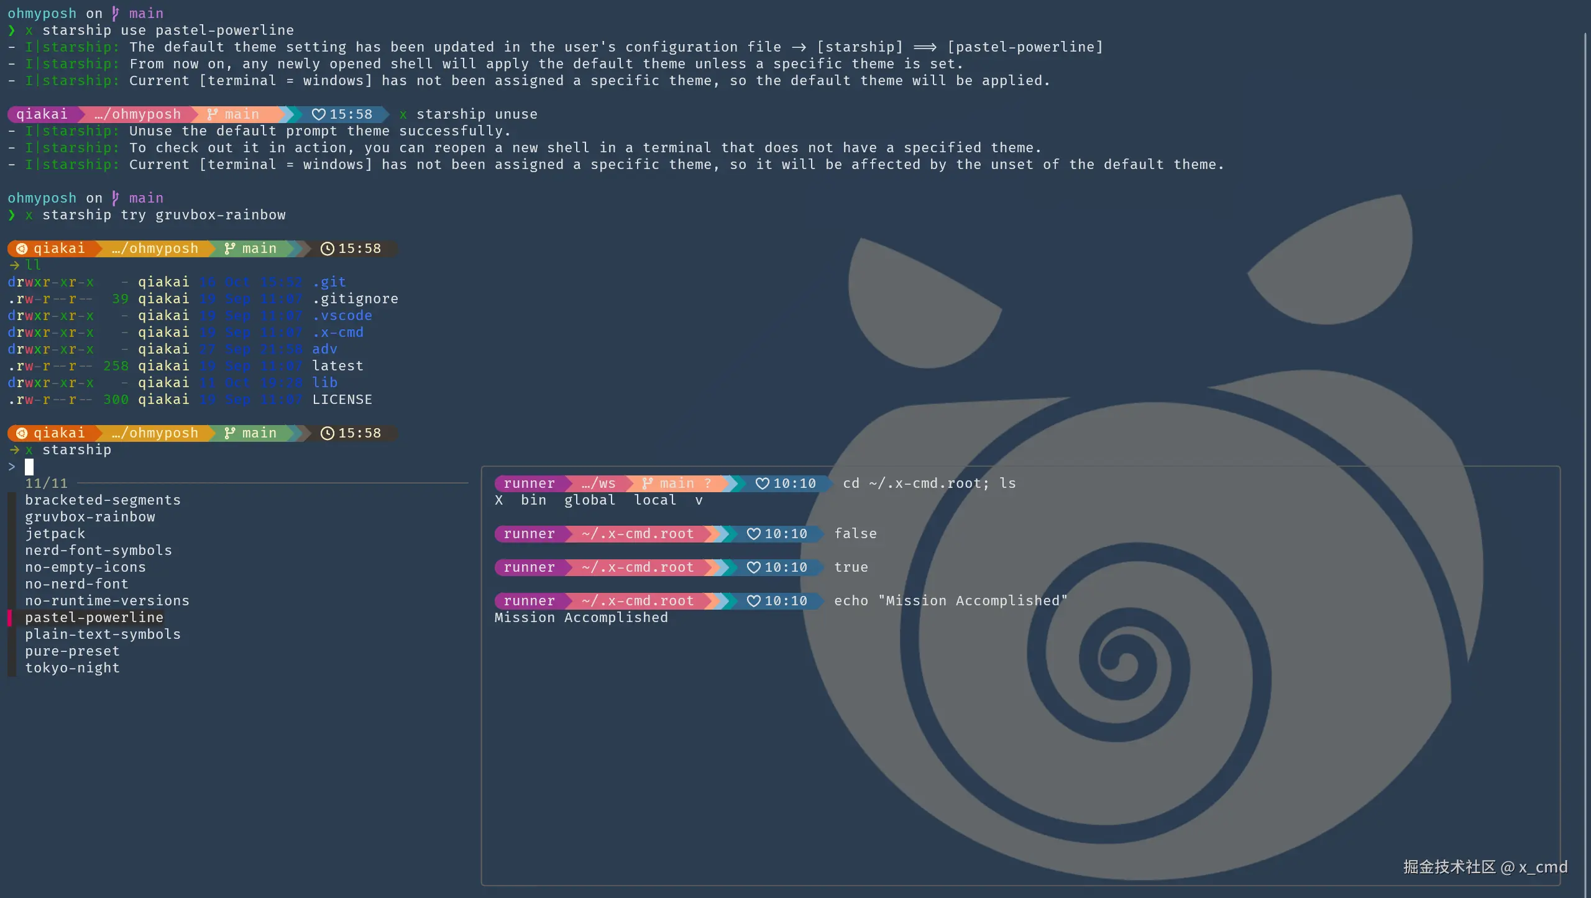Image resolution: width=1591 pixels, height=898 pixels.
Task: Click the branch glyph after 'ohmyposh on'
Action: pos(116,13)
